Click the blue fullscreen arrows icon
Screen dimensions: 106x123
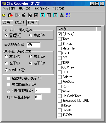point(68,15)
